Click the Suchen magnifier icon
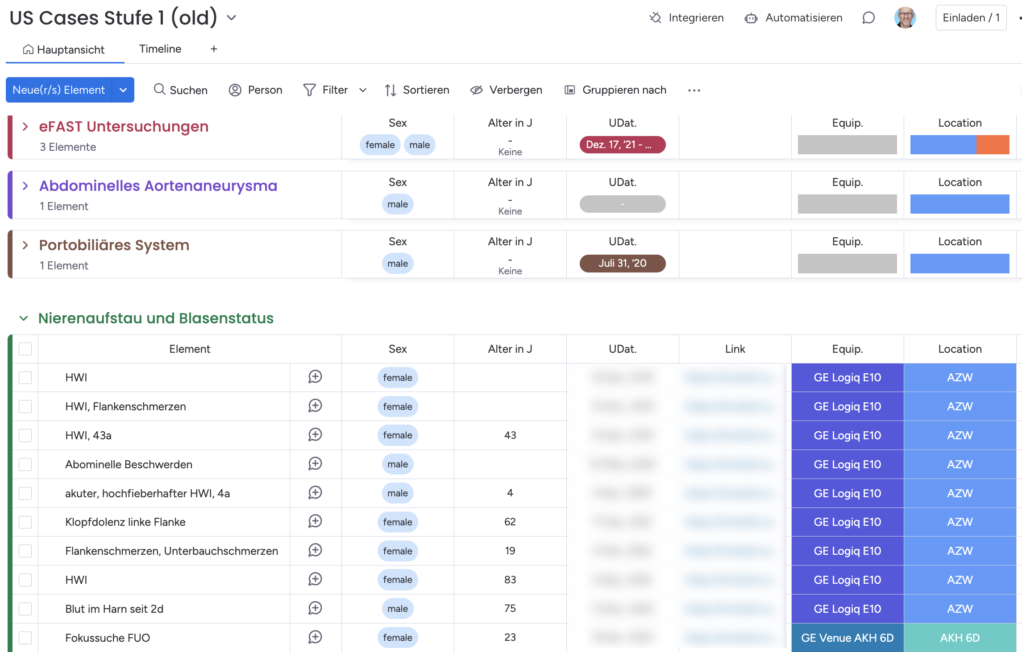 pyautogui.click(x=159, y=89)
